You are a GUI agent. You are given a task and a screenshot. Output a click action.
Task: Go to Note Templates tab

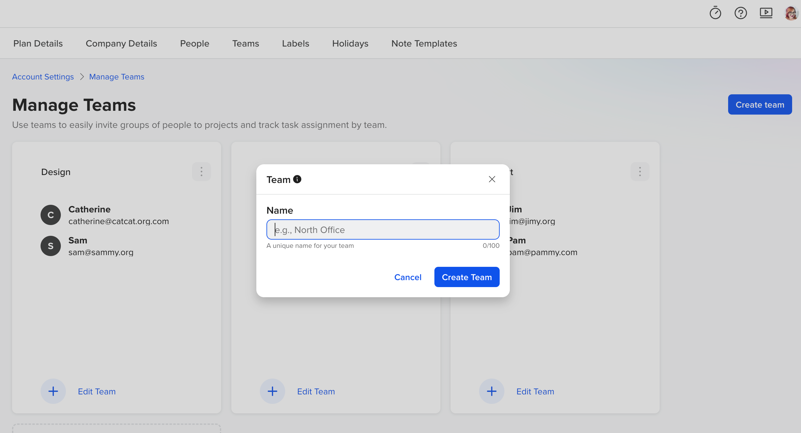(x=424, y=43)
